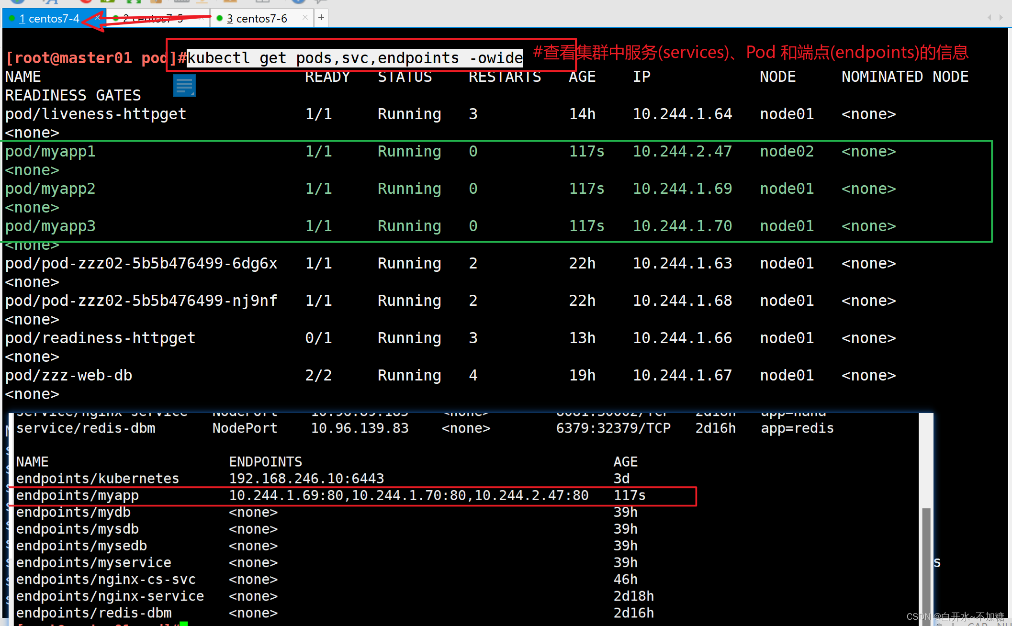Click the service/redis-dbm line
This screenshot has width=1012, height=626.
(86, 428)
